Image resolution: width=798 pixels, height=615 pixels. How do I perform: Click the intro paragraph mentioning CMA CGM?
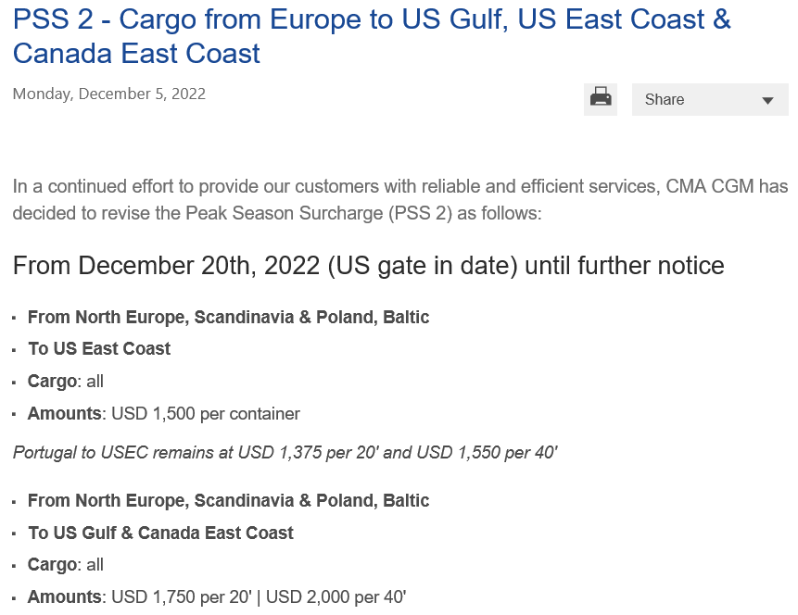400,200
